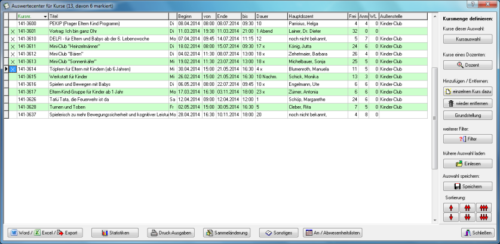Sort descending with double down arrows
The height and width of the screenshot is (244, 500).
[468, 217]
